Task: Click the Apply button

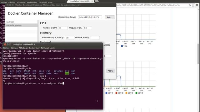Action: [x=110, y=71]
